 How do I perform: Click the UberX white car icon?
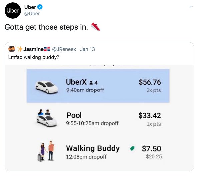(47, 87)
